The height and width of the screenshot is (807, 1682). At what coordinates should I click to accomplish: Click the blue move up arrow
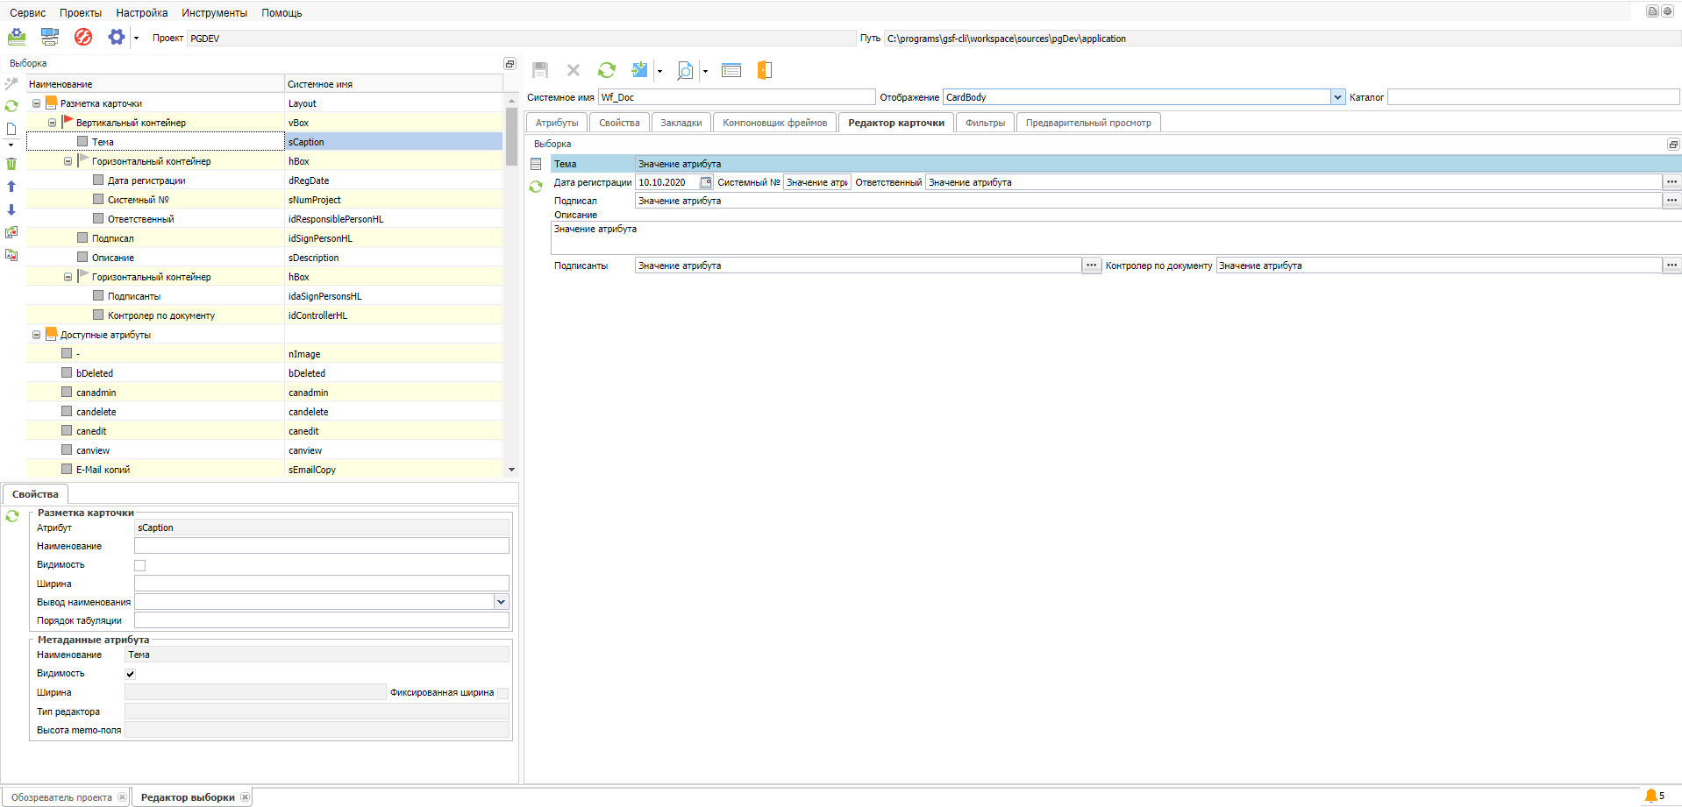pyautogui.click(x=11, y=187)
